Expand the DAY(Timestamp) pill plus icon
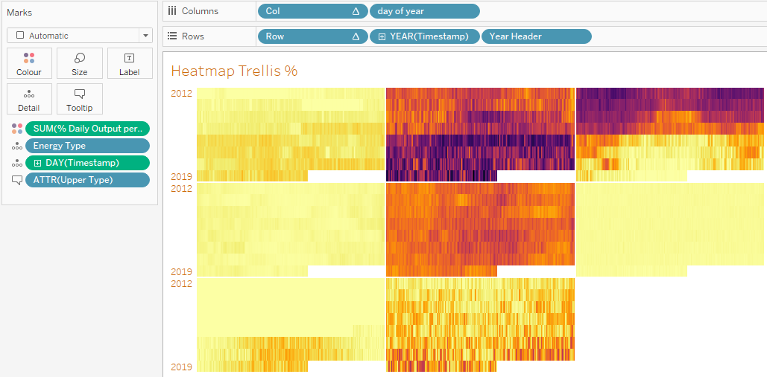Image resolution: width=767 pixels, height=377 pixels. [38, 163]
